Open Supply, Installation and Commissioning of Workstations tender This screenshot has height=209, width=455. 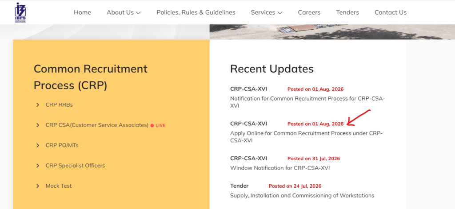302,195
